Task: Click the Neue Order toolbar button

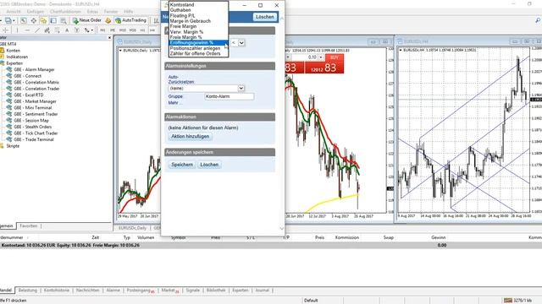Action: click(87, 20)
